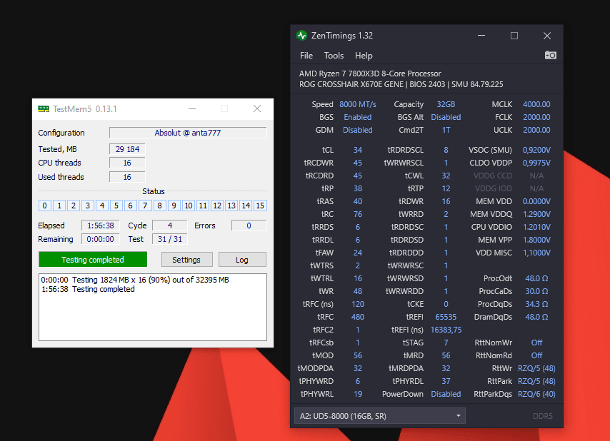Click the Test 31 / 31 field
The image size is (610, 441).
pos(169,239)
